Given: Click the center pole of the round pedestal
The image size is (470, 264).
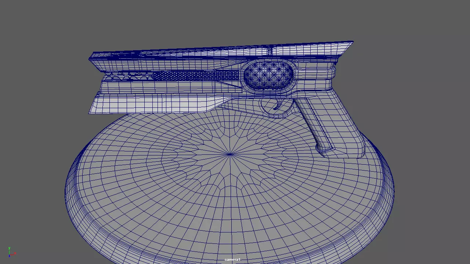Looking at the screenshot, I should [230, 154].
